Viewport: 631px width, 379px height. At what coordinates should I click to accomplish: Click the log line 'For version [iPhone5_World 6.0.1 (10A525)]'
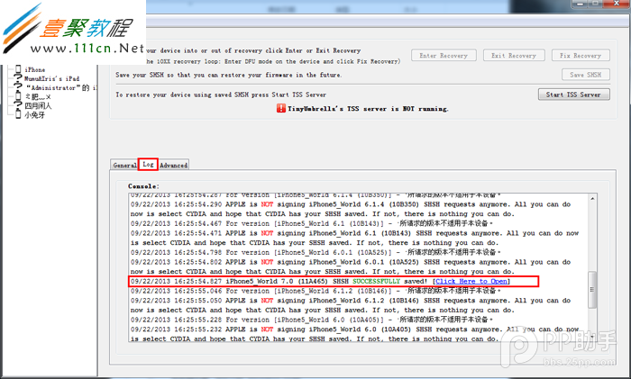tap(315, 252)
